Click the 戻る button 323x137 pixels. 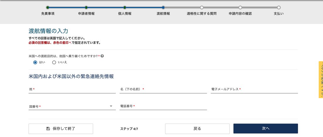click(197, 129)
